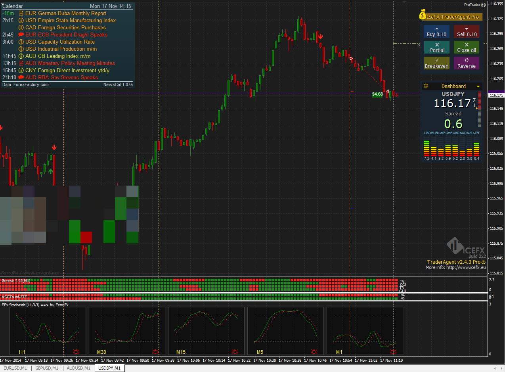This screenshot has height=372, width=505.
Task: Expand the Dashboard dropdown arrow
Action: pos(478,86)
